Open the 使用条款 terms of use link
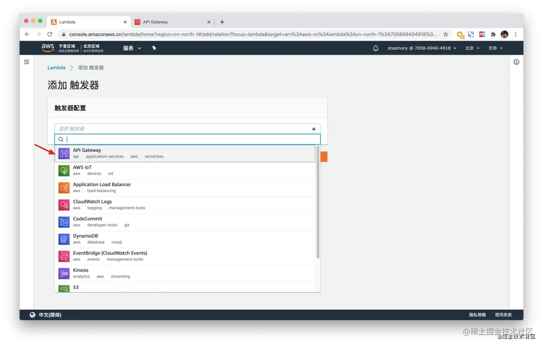This screenshot has width=543, height=346. pyautogui.click(x=503, y=315)
